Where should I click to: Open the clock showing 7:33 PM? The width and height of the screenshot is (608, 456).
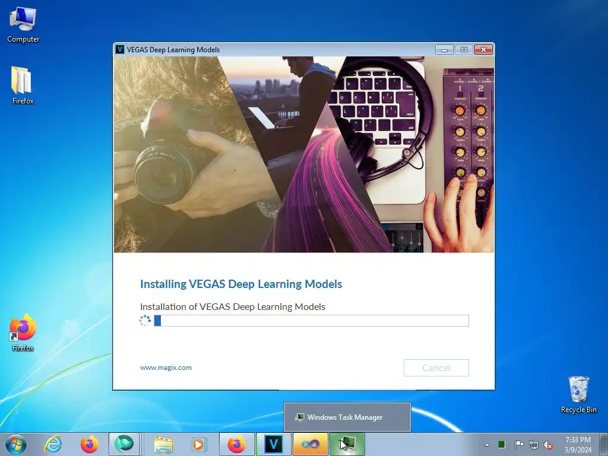click(578, 445)
